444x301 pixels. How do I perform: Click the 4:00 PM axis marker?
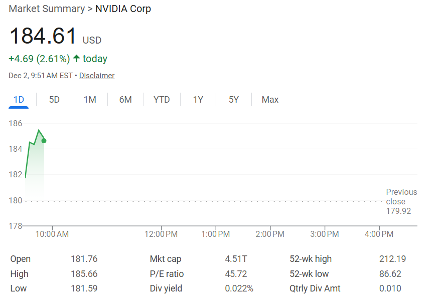coord(379,234)
